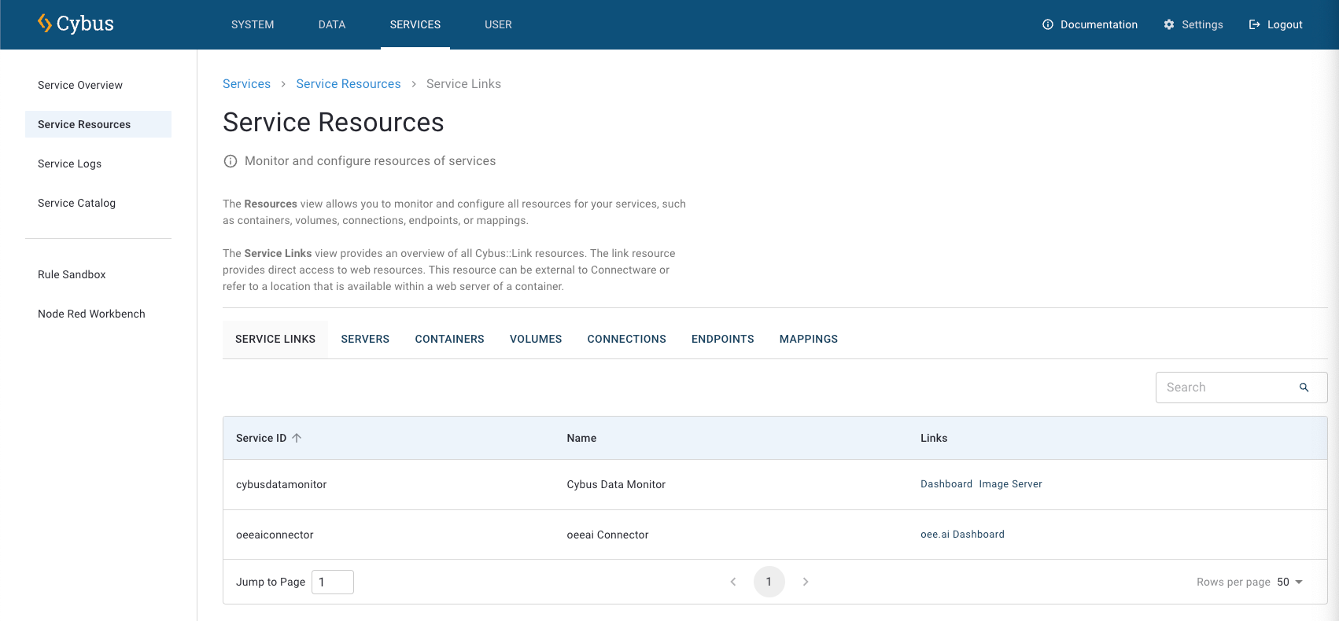Click the Jump to Page input
This screenshot has height=621, width=1339.
coord(333,582)
